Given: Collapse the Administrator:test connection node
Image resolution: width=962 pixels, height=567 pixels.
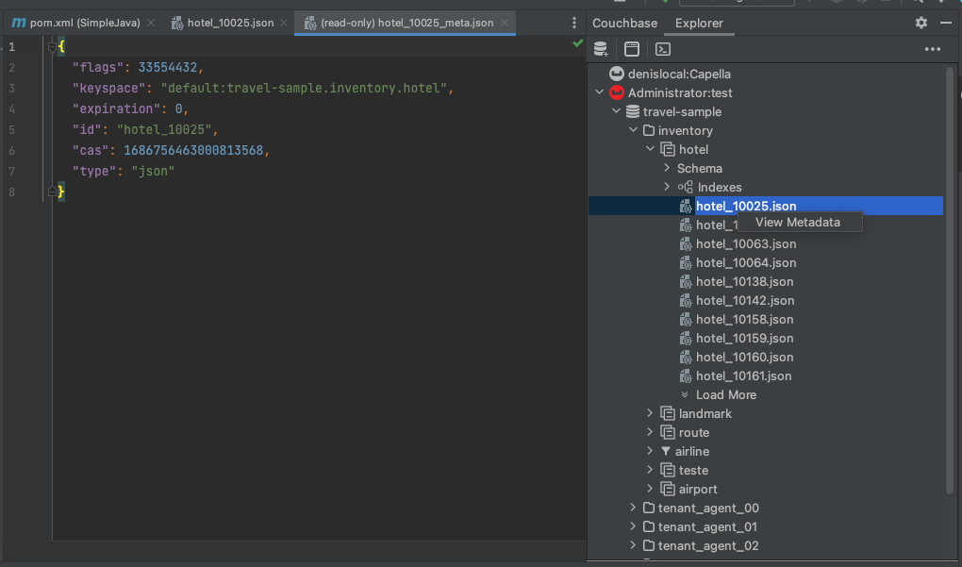Looking at the screenshot, I should (x=600, y=92).
